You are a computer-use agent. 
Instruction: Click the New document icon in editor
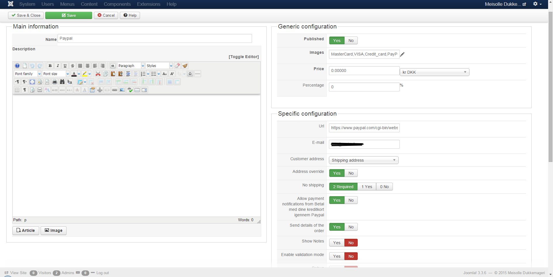pyautogui.click(x=25, y=66)
